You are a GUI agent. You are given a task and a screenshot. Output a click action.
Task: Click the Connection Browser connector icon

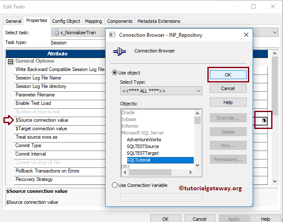119,52
